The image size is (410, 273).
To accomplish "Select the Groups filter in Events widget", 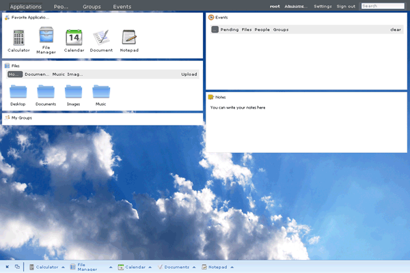I will click(281, 29).
